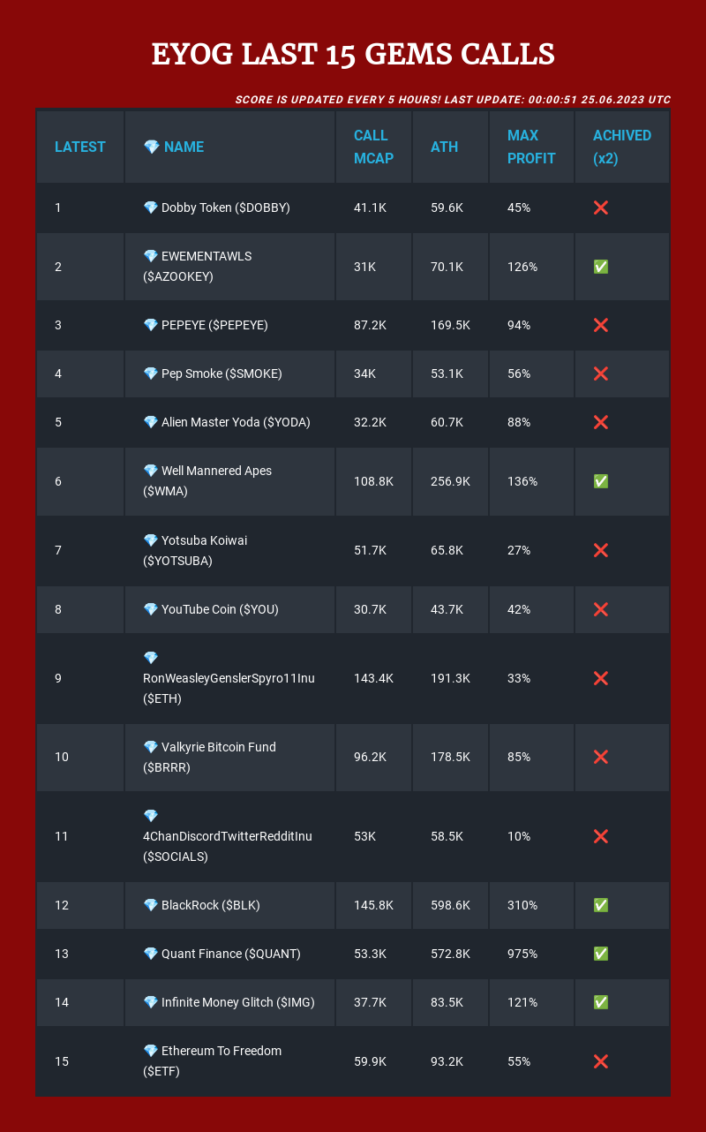The image size is (706, 1132).
Task: Select the CALL MCAP column header
Action: coord(374,147)
